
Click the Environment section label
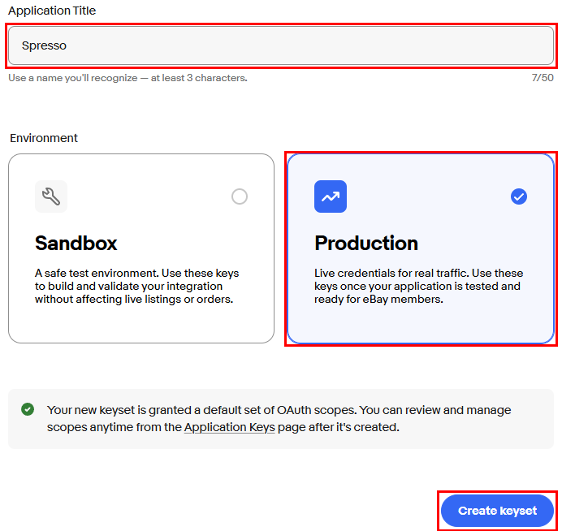tap(44, 138)
